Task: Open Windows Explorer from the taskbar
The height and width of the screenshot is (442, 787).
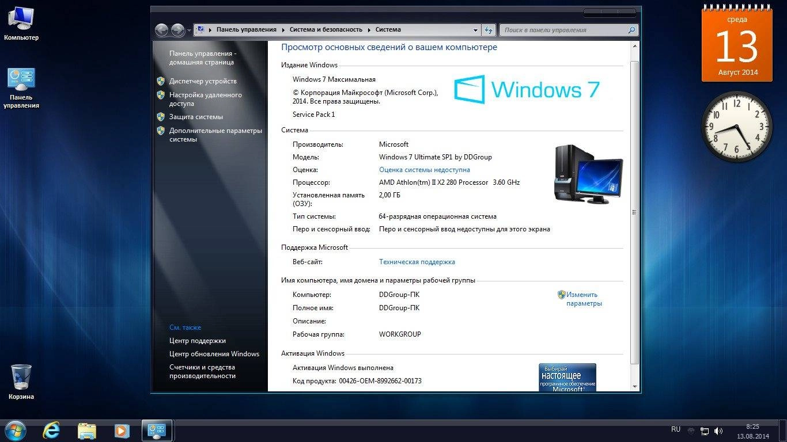Action: click(86, 430)
